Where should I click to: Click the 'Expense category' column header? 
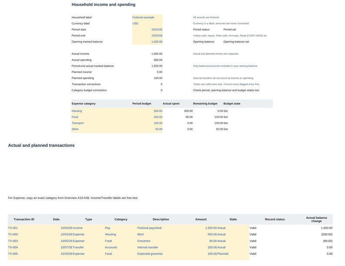coord(83,104)
